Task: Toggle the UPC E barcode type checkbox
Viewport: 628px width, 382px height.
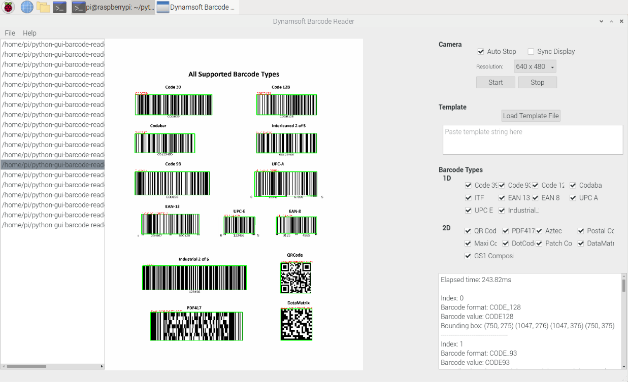Action: (x=469, y=211)
